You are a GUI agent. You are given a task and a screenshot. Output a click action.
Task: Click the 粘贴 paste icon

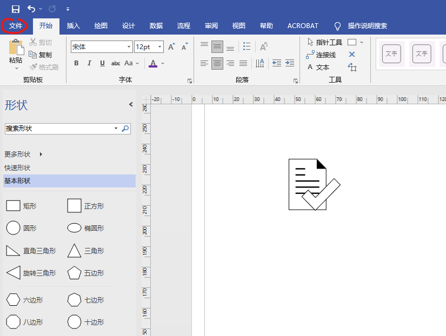(x=16, y=47)
